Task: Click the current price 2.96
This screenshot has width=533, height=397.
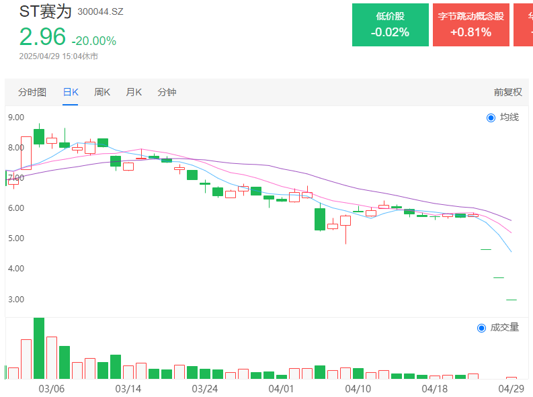Action: [x=42, y=37]
